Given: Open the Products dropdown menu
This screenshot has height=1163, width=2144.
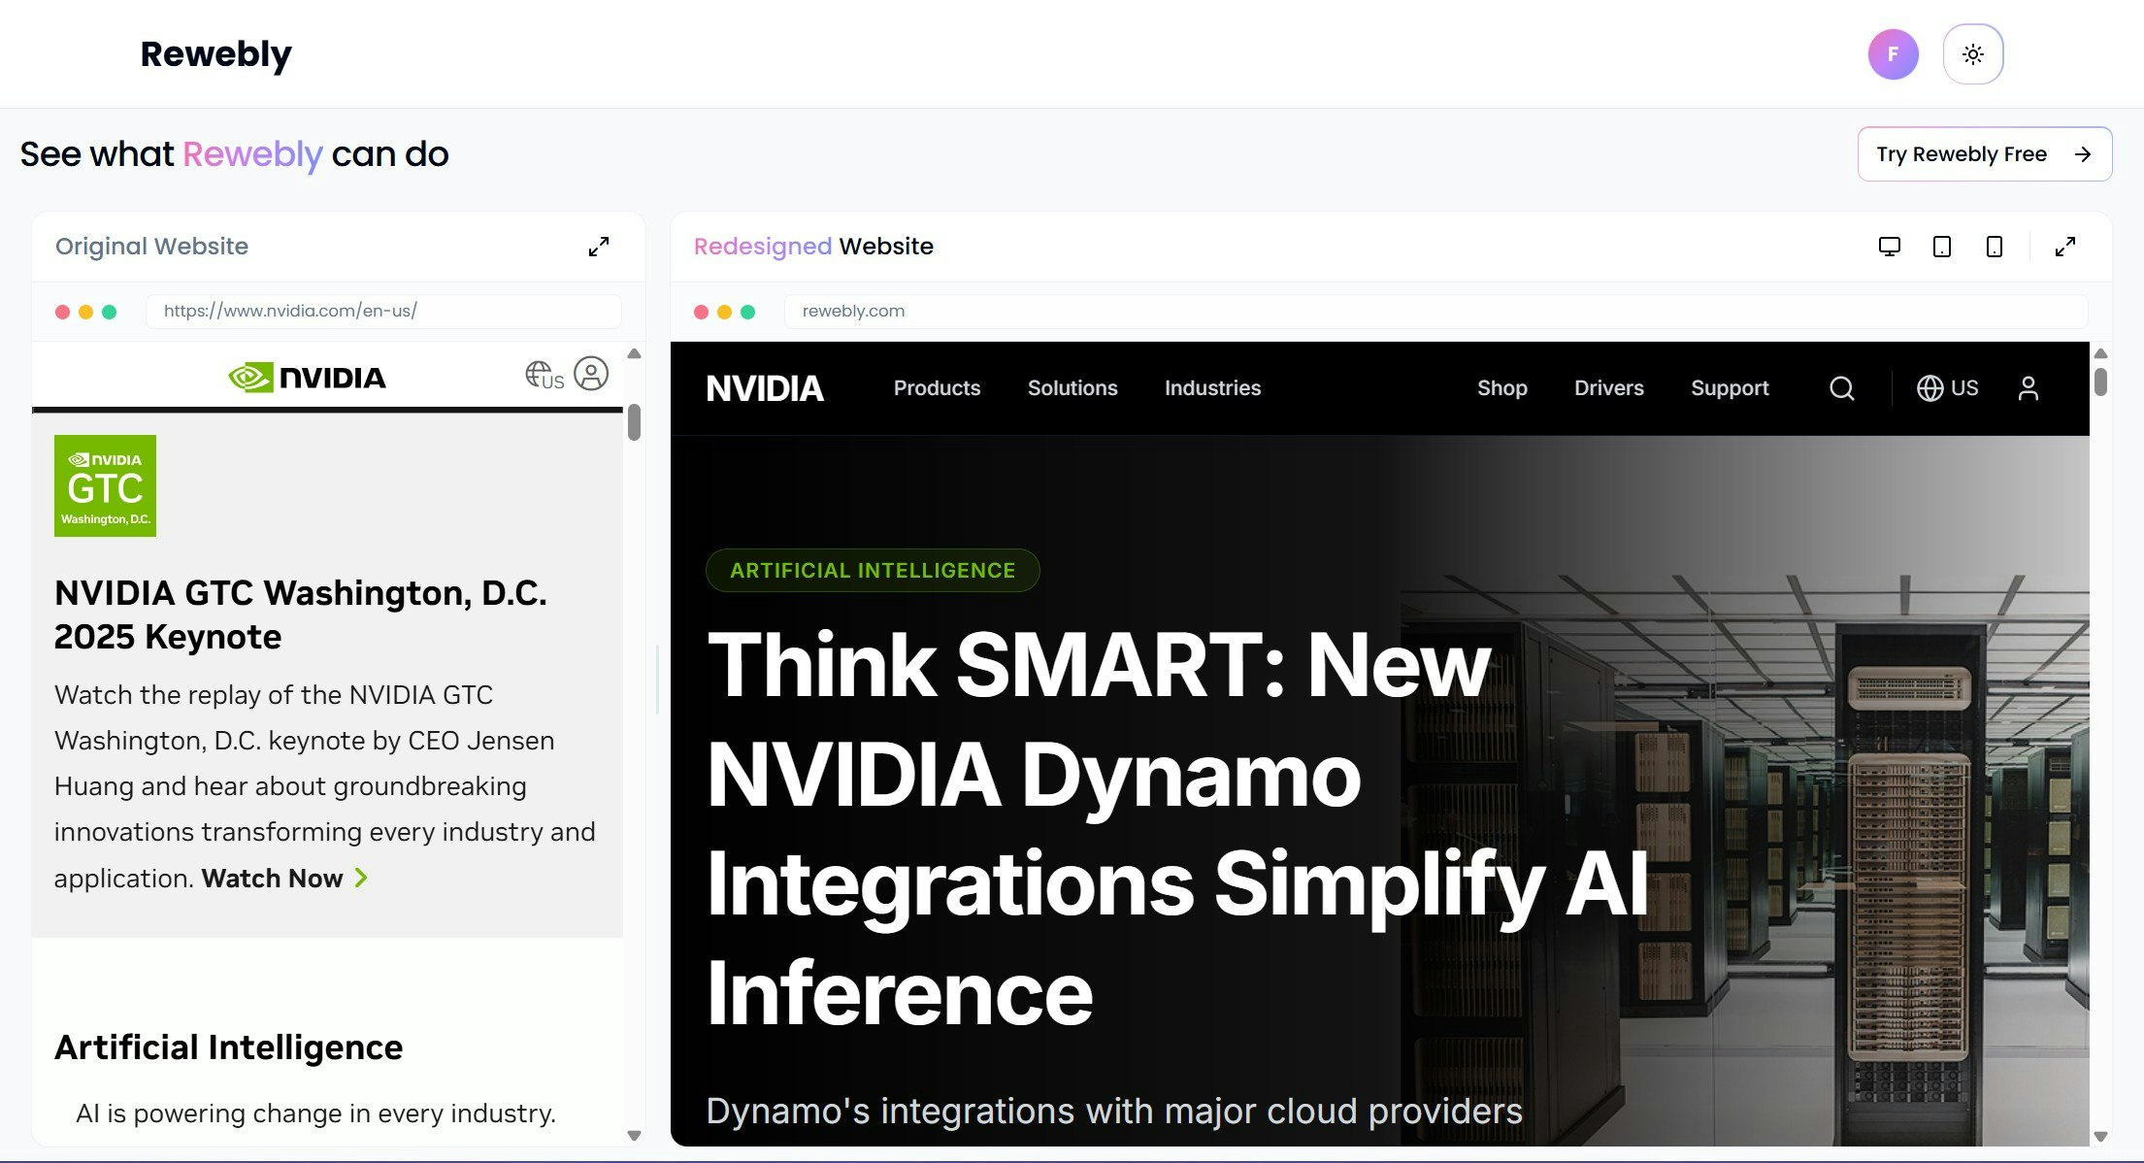Looking at the screenshot, I should pyautogui.click(x=936, y=388).
